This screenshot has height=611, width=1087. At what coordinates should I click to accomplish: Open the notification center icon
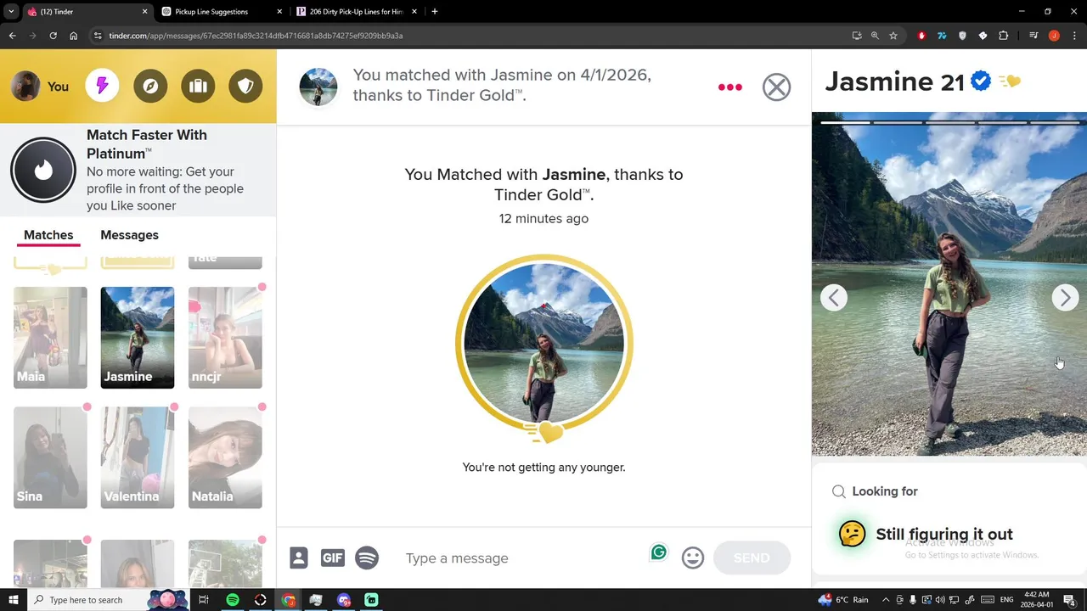pos(1070,600)
